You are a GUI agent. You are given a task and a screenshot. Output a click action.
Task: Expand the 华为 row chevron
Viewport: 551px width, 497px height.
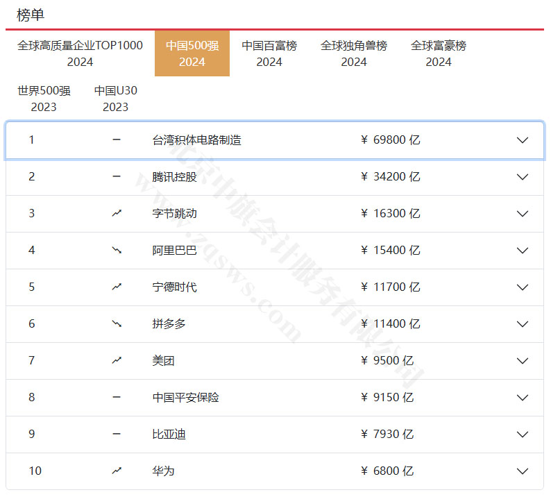point(523,471)
